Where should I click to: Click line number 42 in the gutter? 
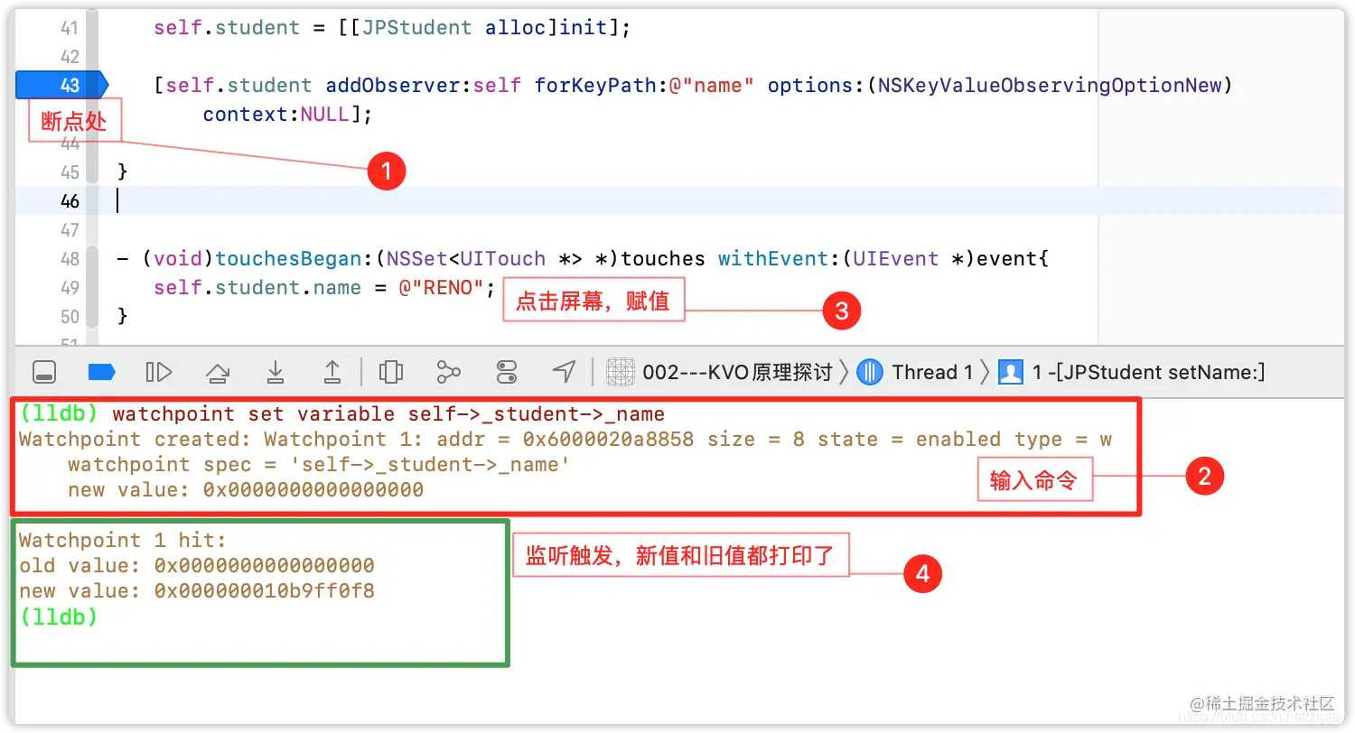[70, 57]
